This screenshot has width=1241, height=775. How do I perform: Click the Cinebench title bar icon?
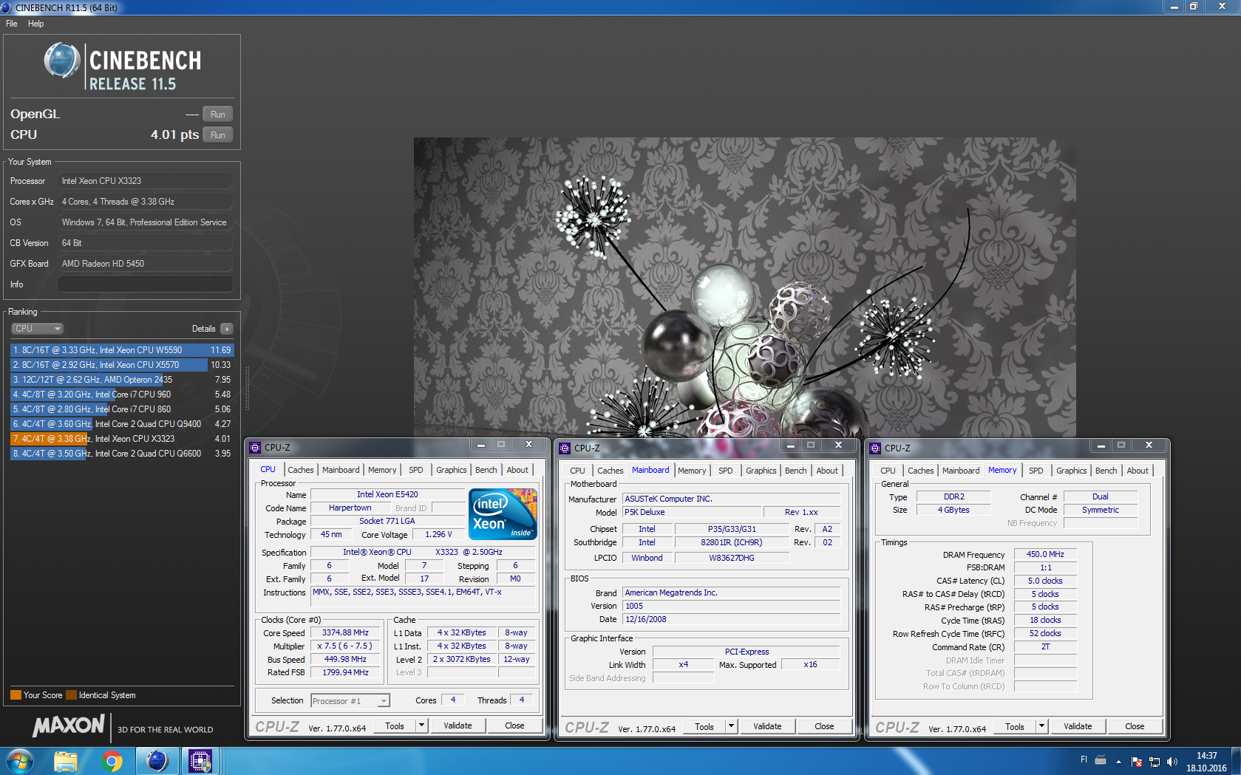click(7, 7)
